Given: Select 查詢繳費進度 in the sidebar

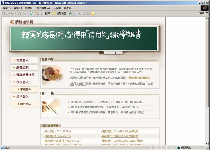Looking at the screenshot, I should 24,75.
